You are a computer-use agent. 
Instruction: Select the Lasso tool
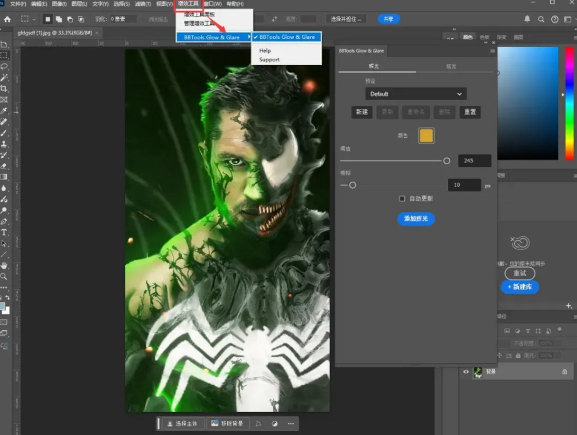point(4,66)
